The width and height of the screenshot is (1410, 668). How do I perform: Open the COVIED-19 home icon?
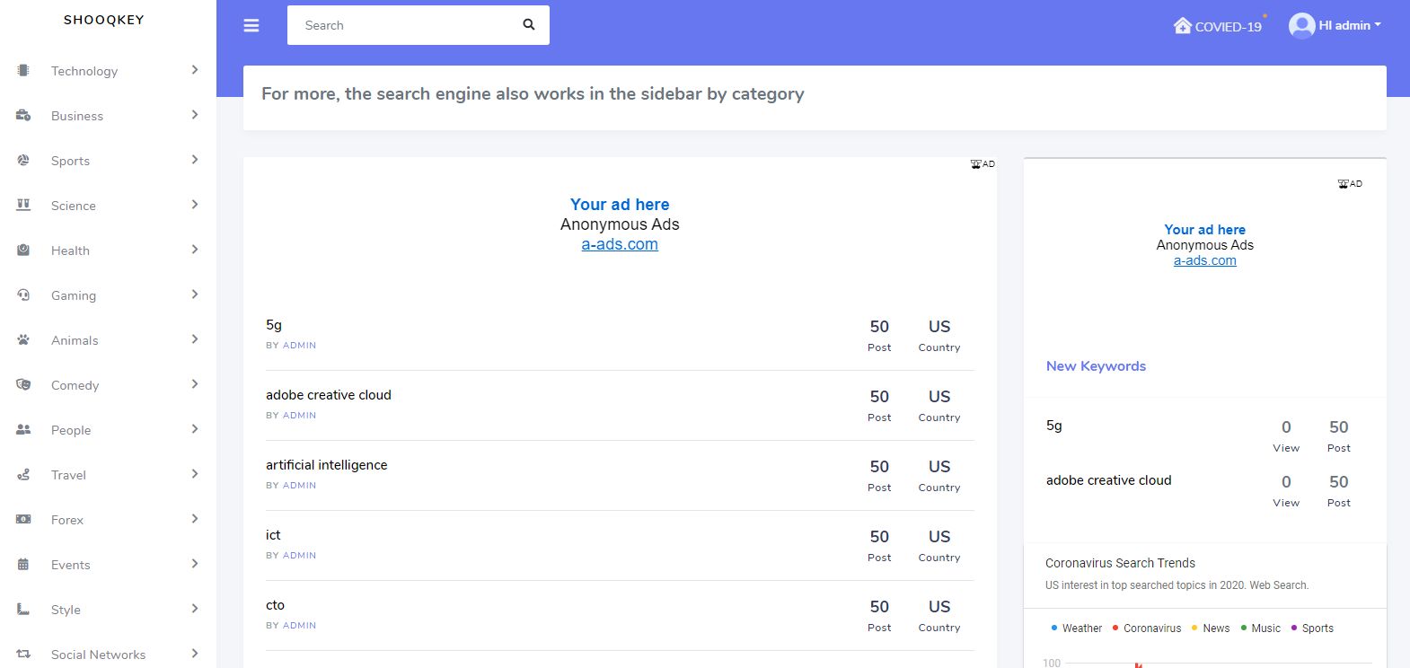pos(1182,26)
